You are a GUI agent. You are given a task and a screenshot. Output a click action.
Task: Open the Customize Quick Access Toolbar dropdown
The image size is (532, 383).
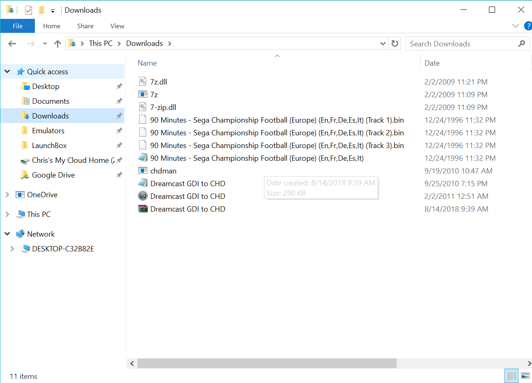pos(53,11)
